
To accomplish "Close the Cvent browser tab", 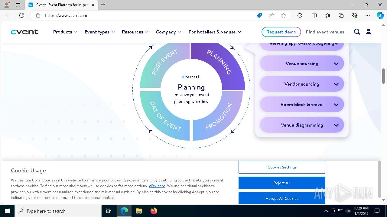I will 93,5.
